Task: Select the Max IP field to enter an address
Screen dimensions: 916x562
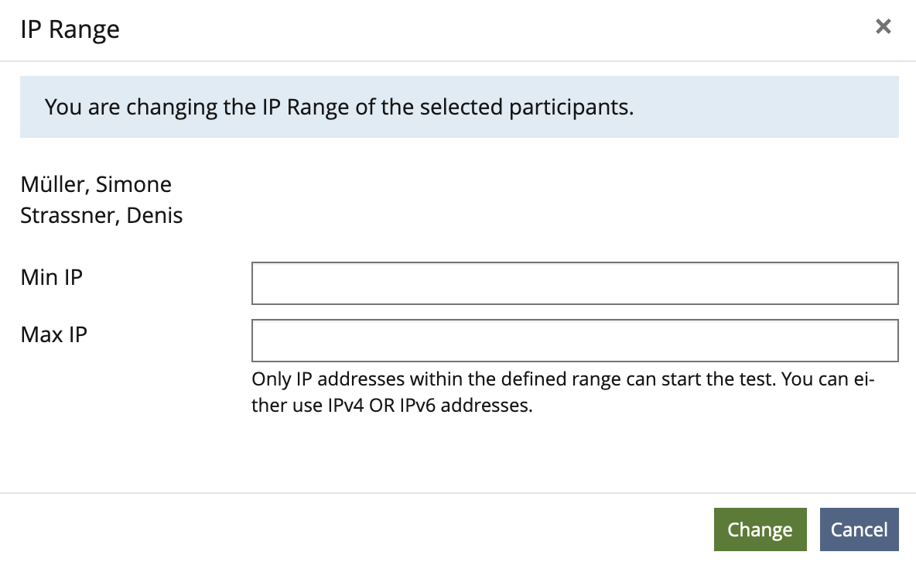Action: [x=574, y=341]
